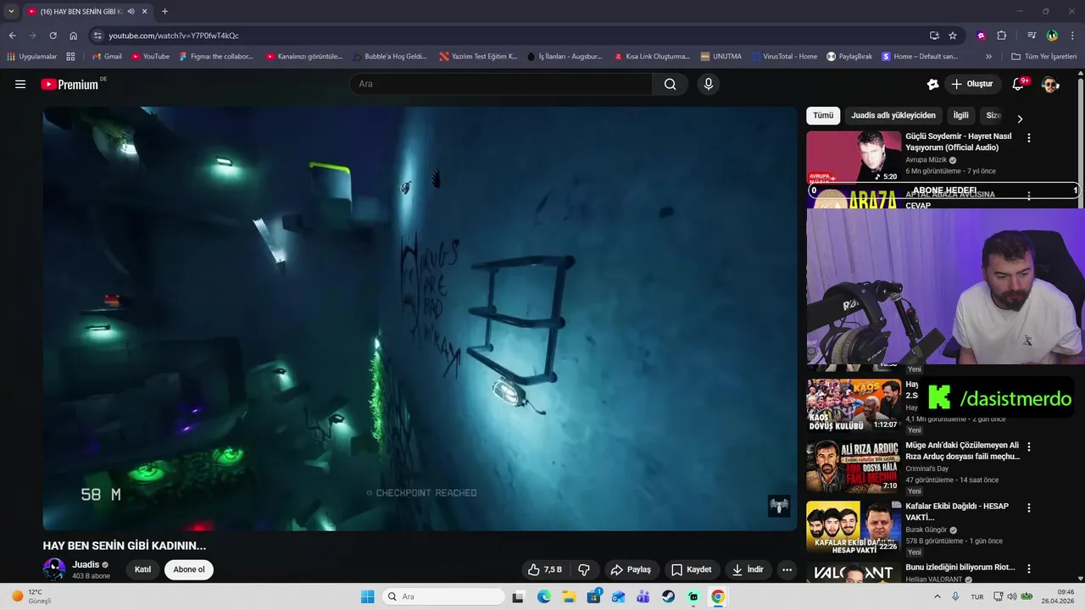The height and width of the screenshot is (610, 1085).
Task: Open Tüm Yer İşaretleri bookmarks folder
Action: click(1043, 57)
